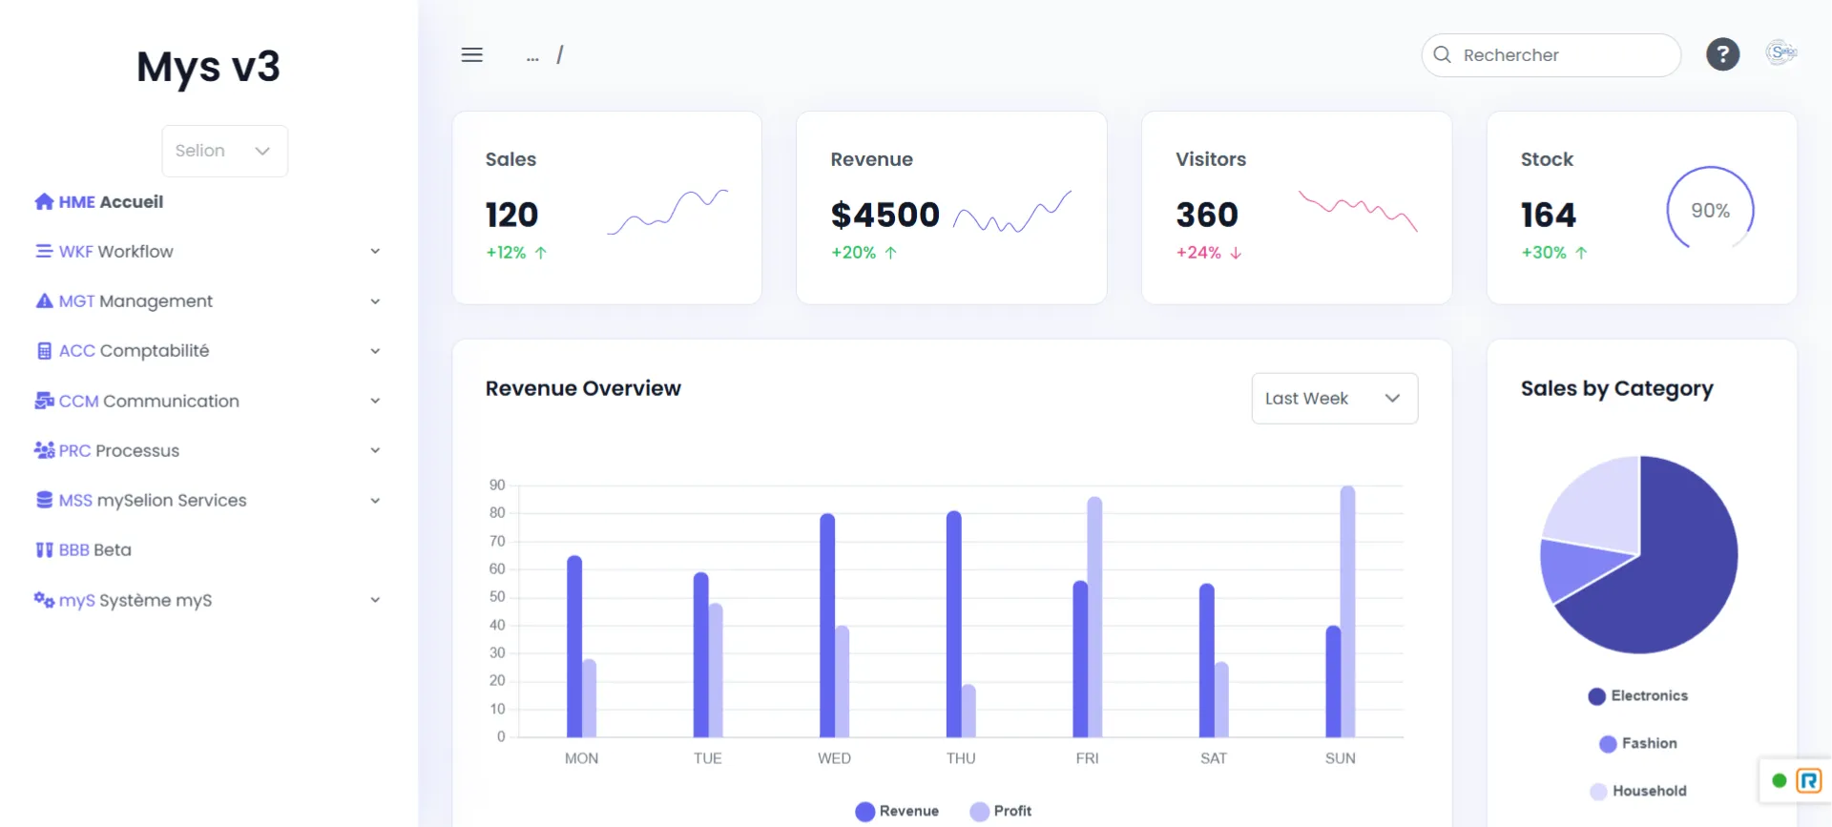Toggle the Profit legend series
This screenshot has height=827, width=1832.
(x=1000, y=811)
